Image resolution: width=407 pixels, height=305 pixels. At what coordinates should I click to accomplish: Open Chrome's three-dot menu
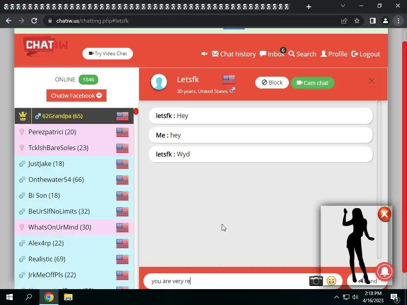point(398,21)
